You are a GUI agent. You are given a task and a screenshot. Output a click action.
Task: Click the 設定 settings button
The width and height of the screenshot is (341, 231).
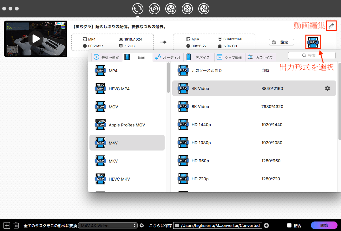point(281,42)
